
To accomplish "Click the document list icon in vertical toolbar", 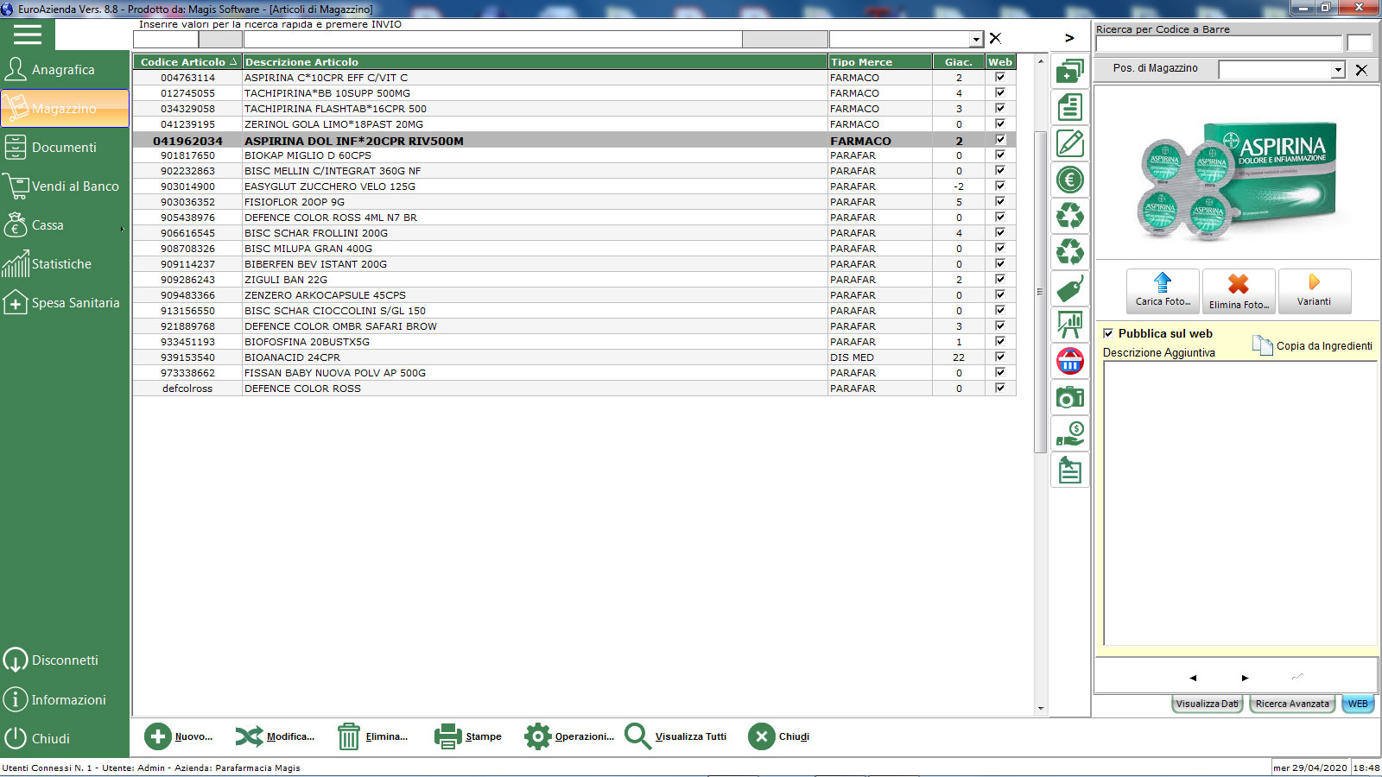I will (1070, 107).
